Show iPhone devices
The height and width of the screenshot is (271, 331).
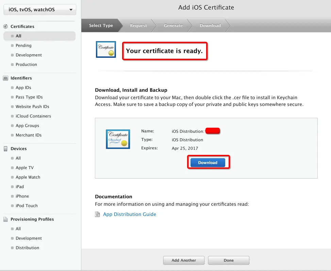click(x=22, y=196)
